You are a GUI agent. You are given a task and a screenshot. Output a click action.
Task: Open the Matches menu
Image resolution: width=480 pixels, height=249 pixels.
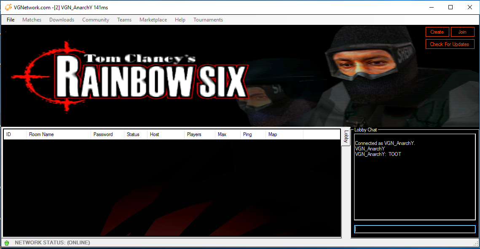[x=32, y=20]
